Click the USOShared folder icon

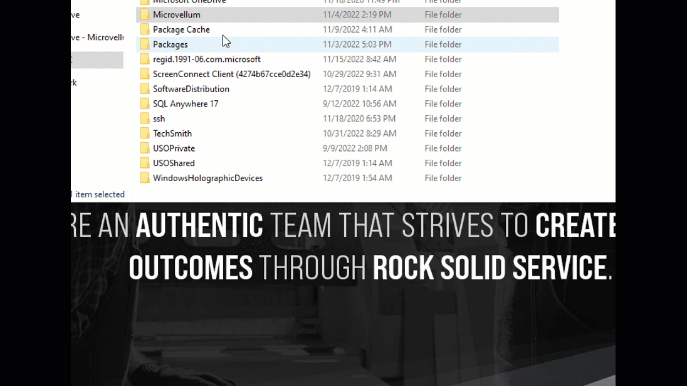(x=145, y=163)
